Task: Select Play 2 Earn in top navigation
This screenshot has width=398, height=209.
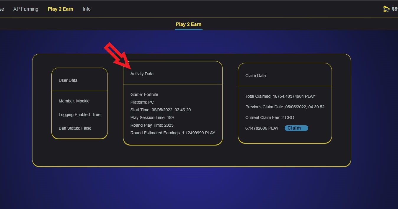Action: (61, 9)
